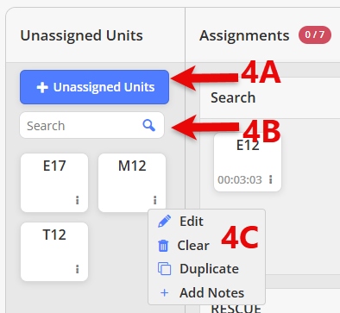Click the 0 / 7 assignments badge
This screenshot has width=340, height=313.
pos(315,35)
